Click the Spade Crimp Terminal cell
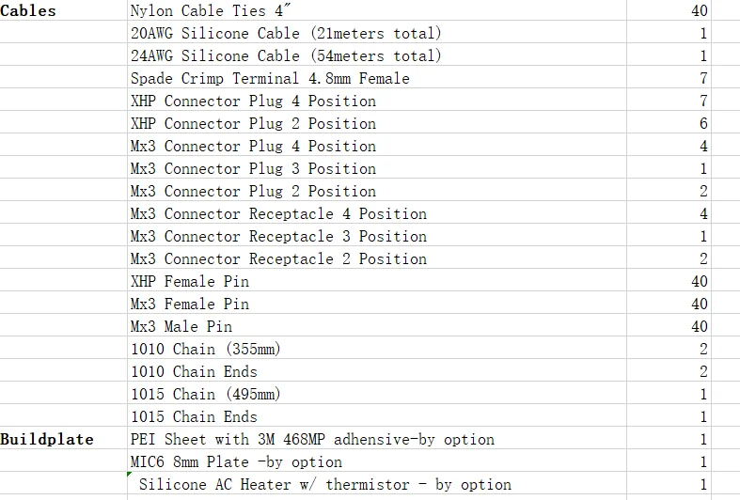 click(271, 79)
